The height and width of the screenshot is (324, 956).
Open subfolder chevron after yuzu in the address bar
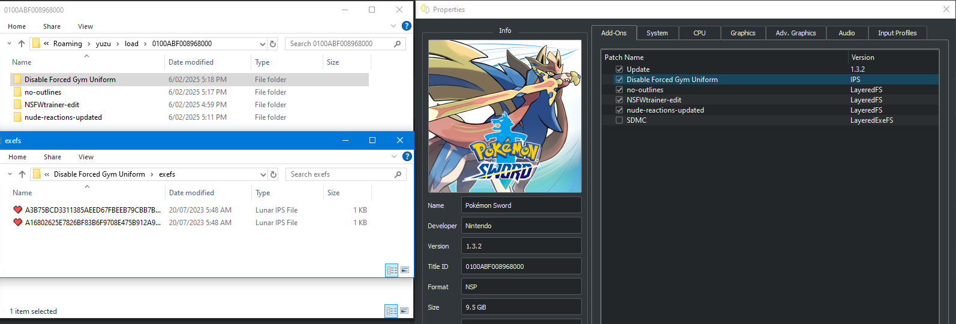118,44
